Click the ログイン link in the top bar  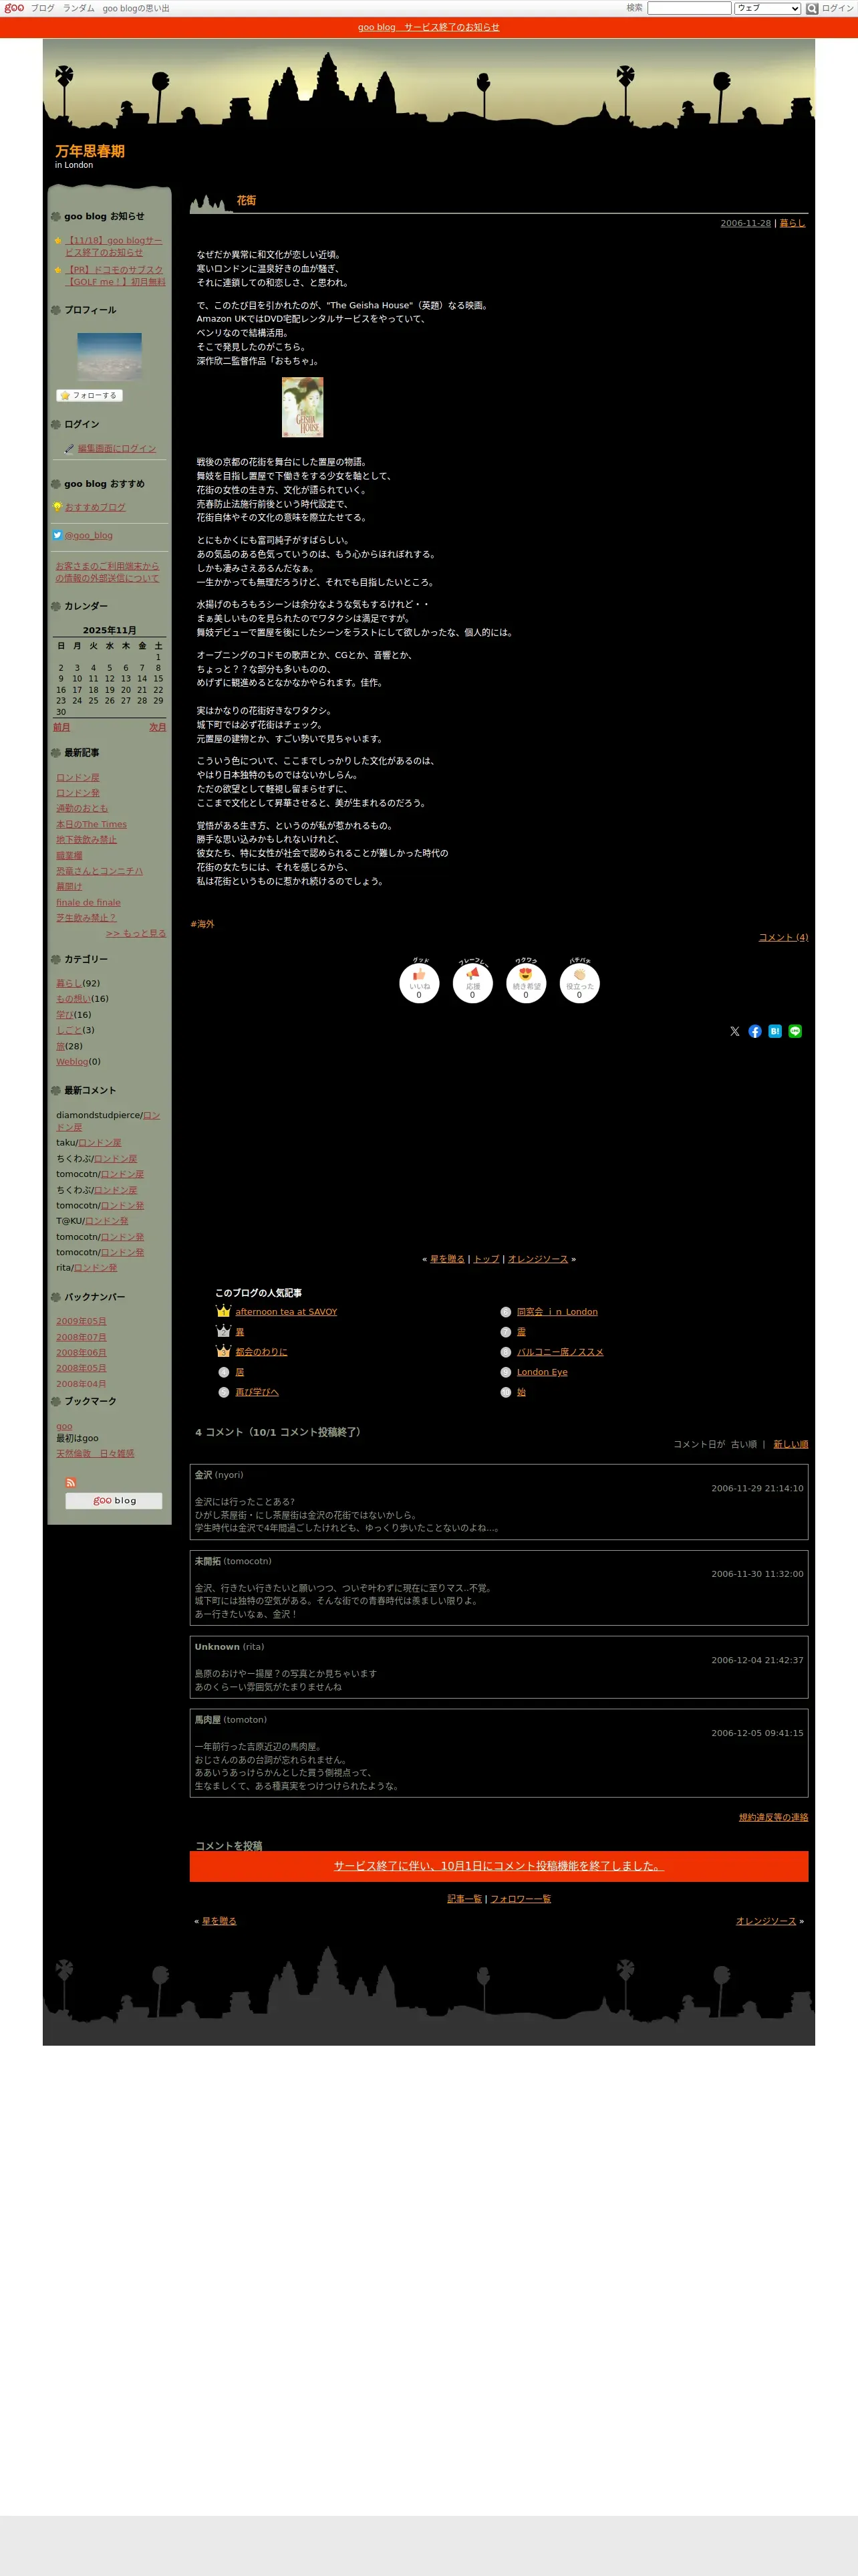tap(837, 8)
